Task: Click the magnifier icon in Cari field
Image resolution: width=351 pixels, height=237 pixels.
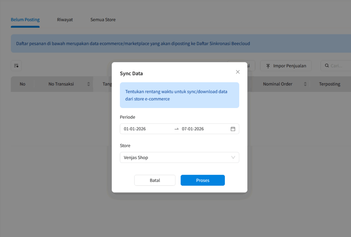Action: pos(327,66)
